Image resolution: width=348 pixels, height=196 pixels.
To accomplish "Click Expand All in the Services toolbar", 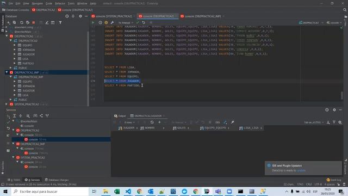I will (15, 116).
